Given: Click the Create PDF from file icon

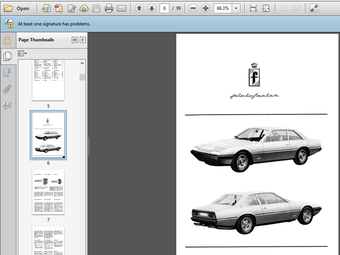Looking at the screenshot, I should (x=46, y=8).
